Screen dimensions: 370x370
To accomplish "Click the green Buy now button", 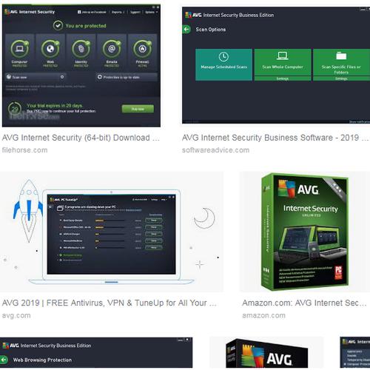I will (138, 109).
